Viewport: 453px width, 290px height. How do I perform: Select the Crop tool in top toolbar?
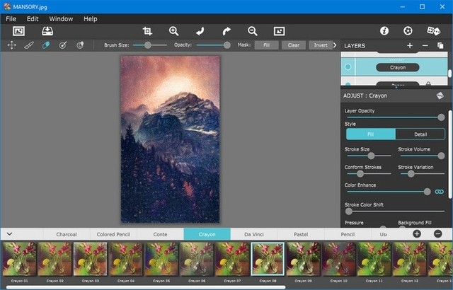click(147, 31)
